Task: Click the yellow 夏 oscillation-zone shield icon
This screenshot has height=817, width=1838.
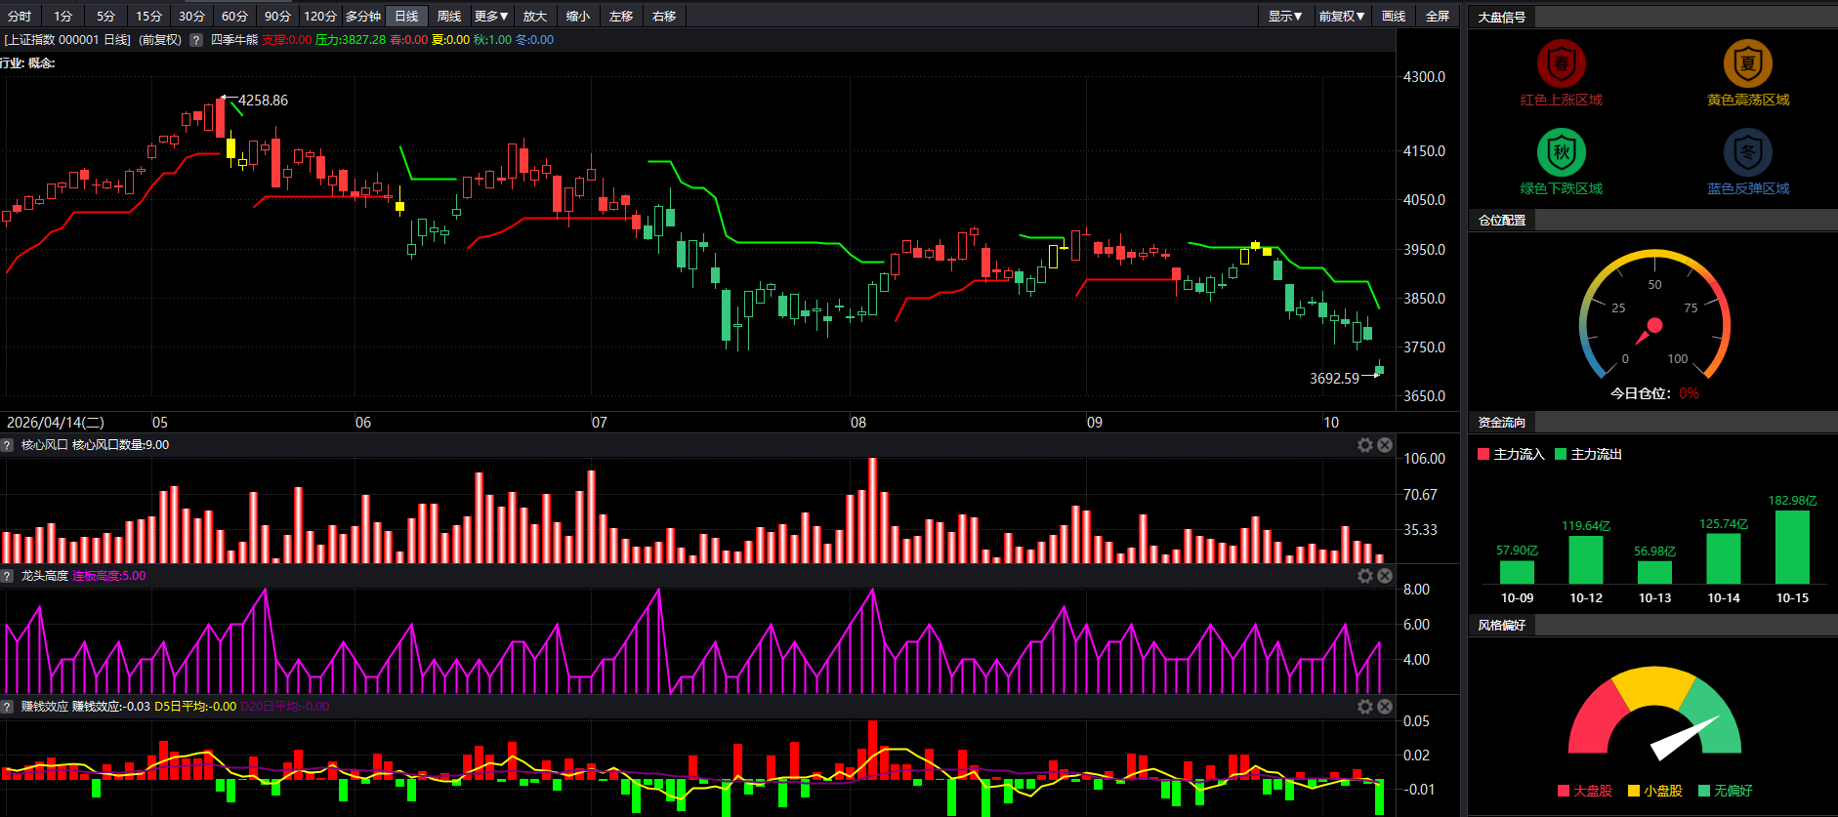Action: pos(1747,63)
